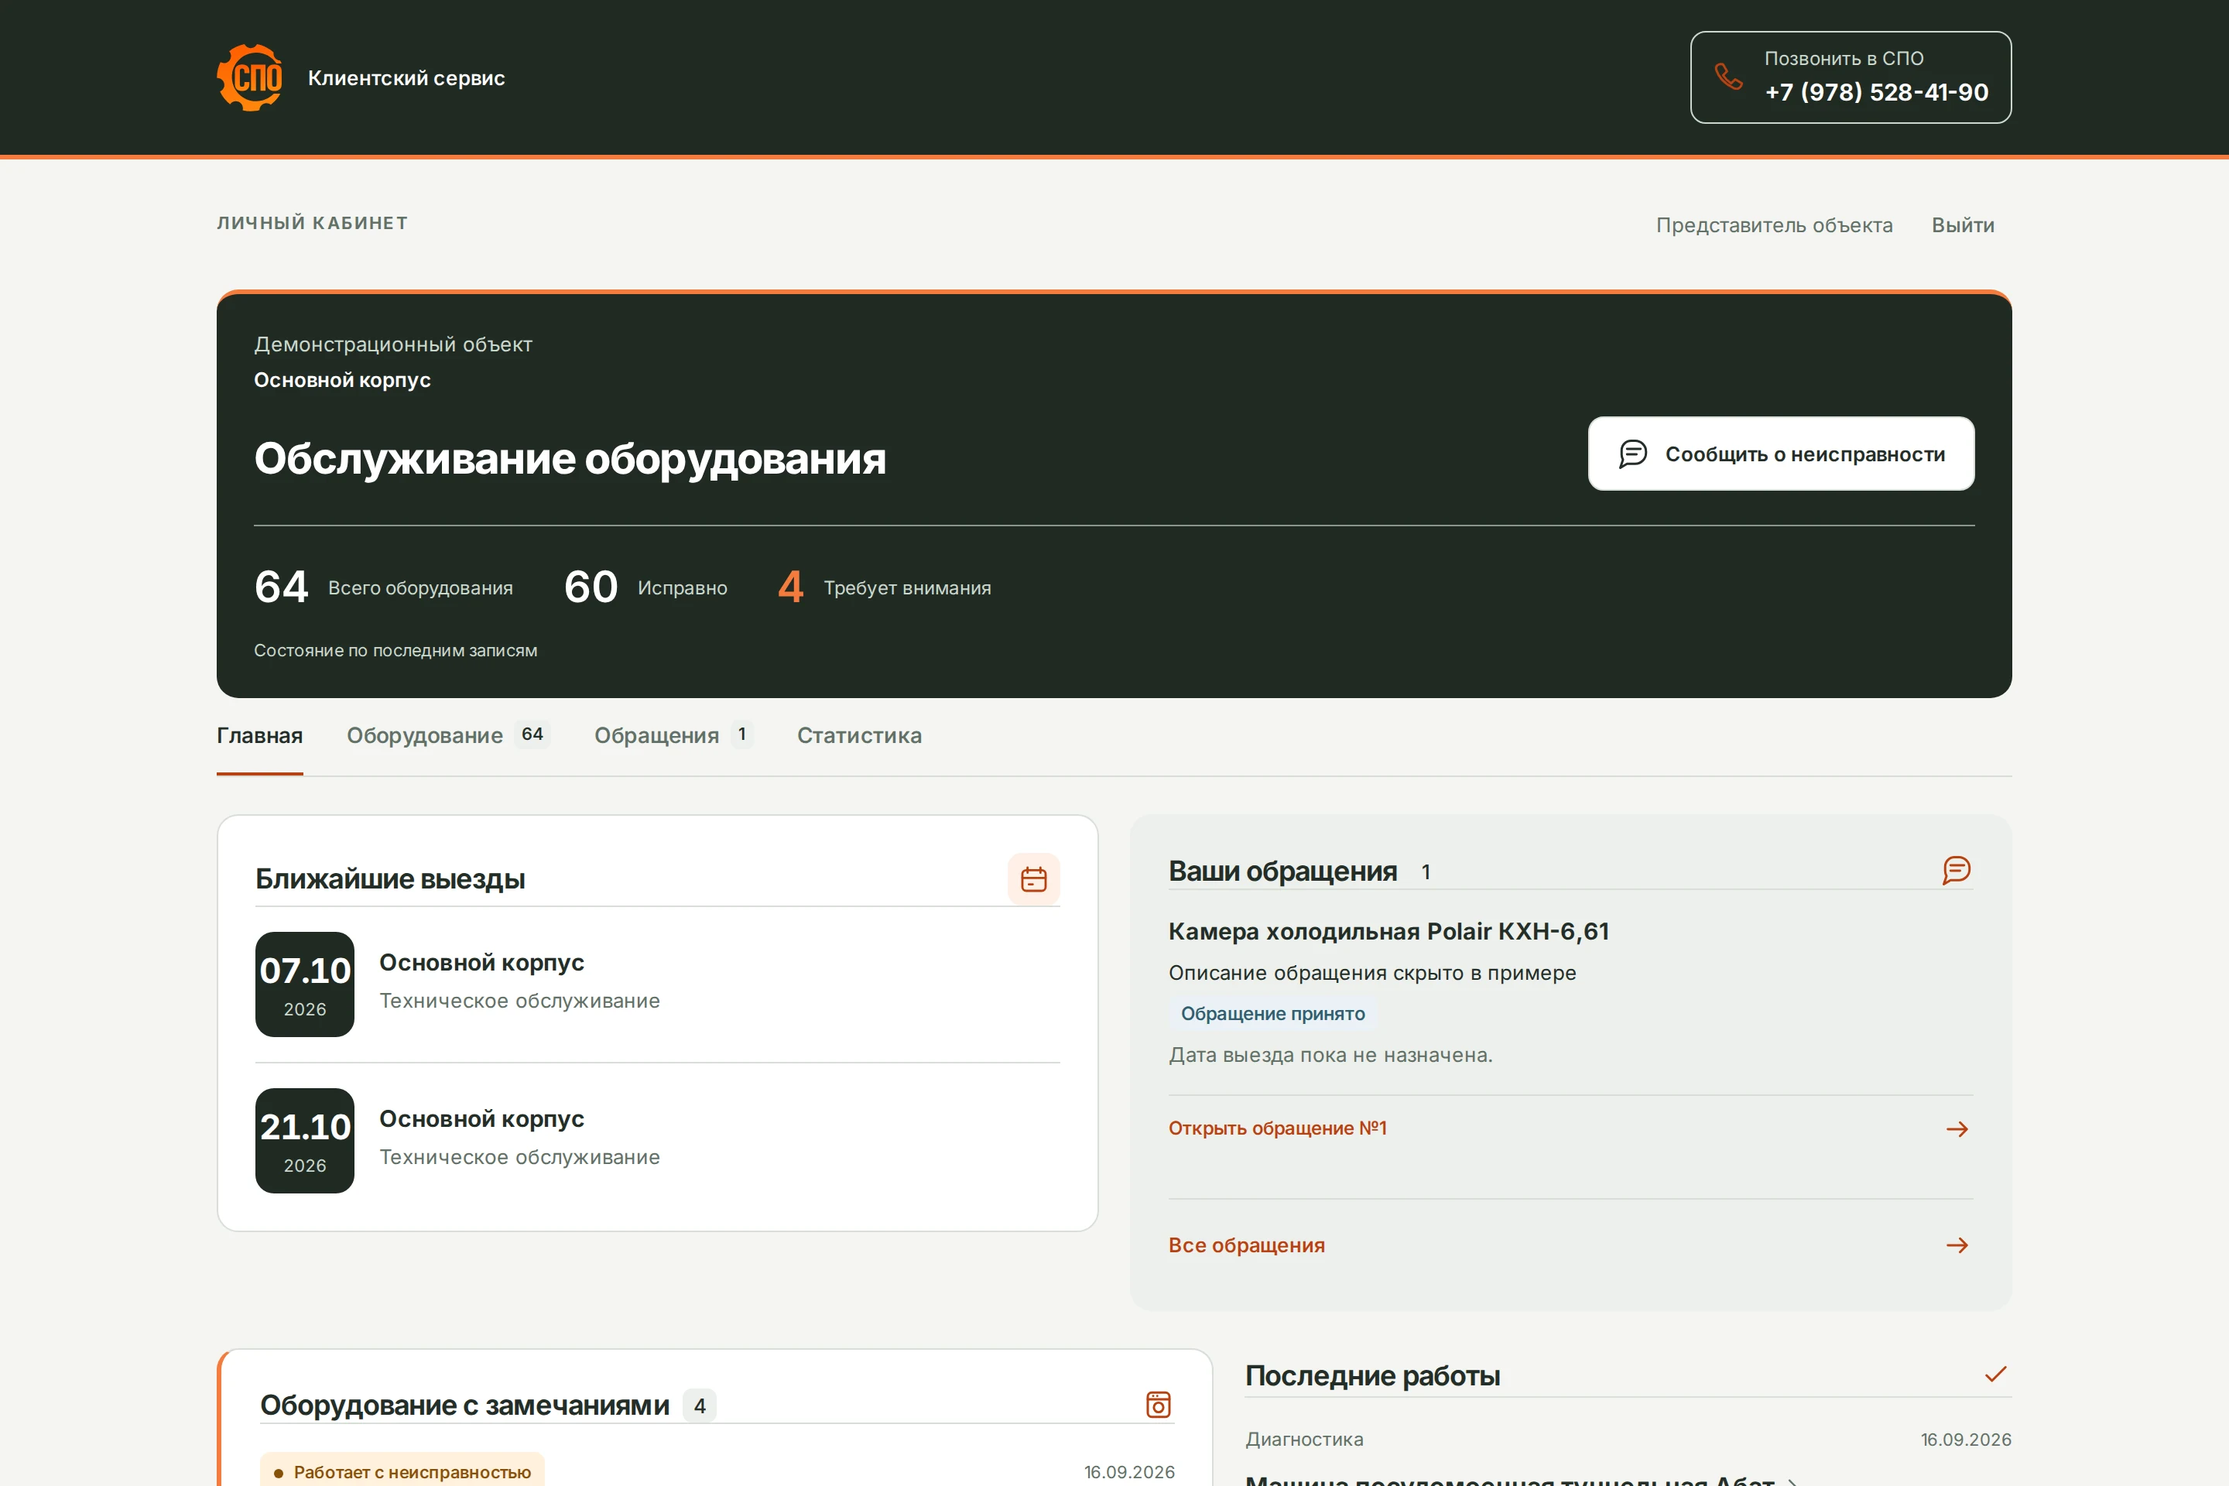This screenshot has width=2229, height=1486.
Task: Open the Оборудование tab
Action: [x=448, y=735]
